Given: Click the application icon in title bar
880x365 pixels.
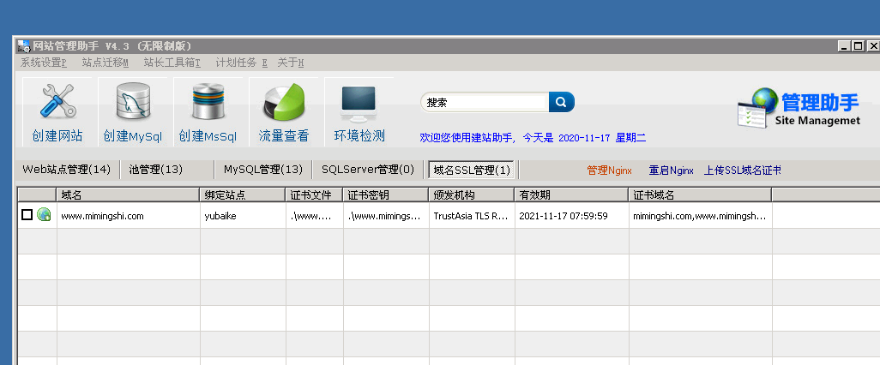Looking at the screenshot, I should (23, 46).
